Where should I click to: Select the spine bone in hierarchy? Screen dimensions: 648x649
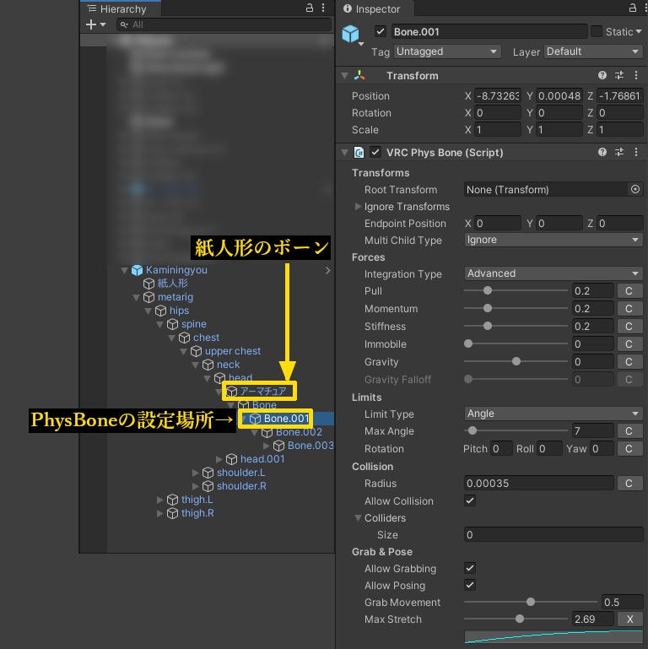pos(194,324)
